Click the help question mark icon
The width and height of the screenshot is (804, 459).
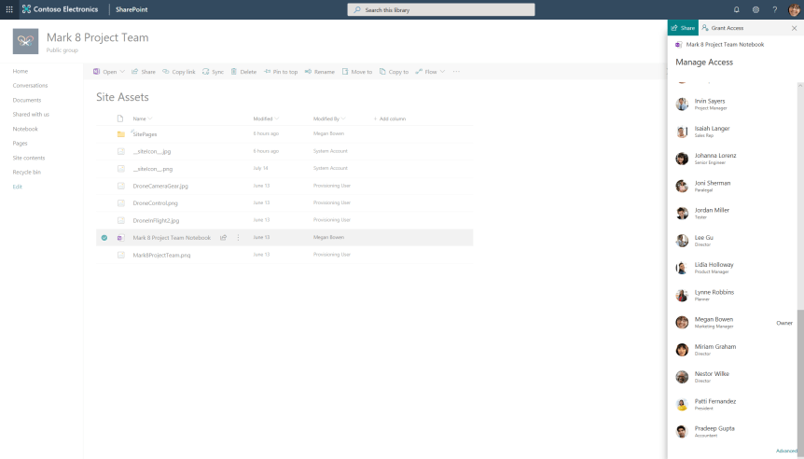click(774, 9)
